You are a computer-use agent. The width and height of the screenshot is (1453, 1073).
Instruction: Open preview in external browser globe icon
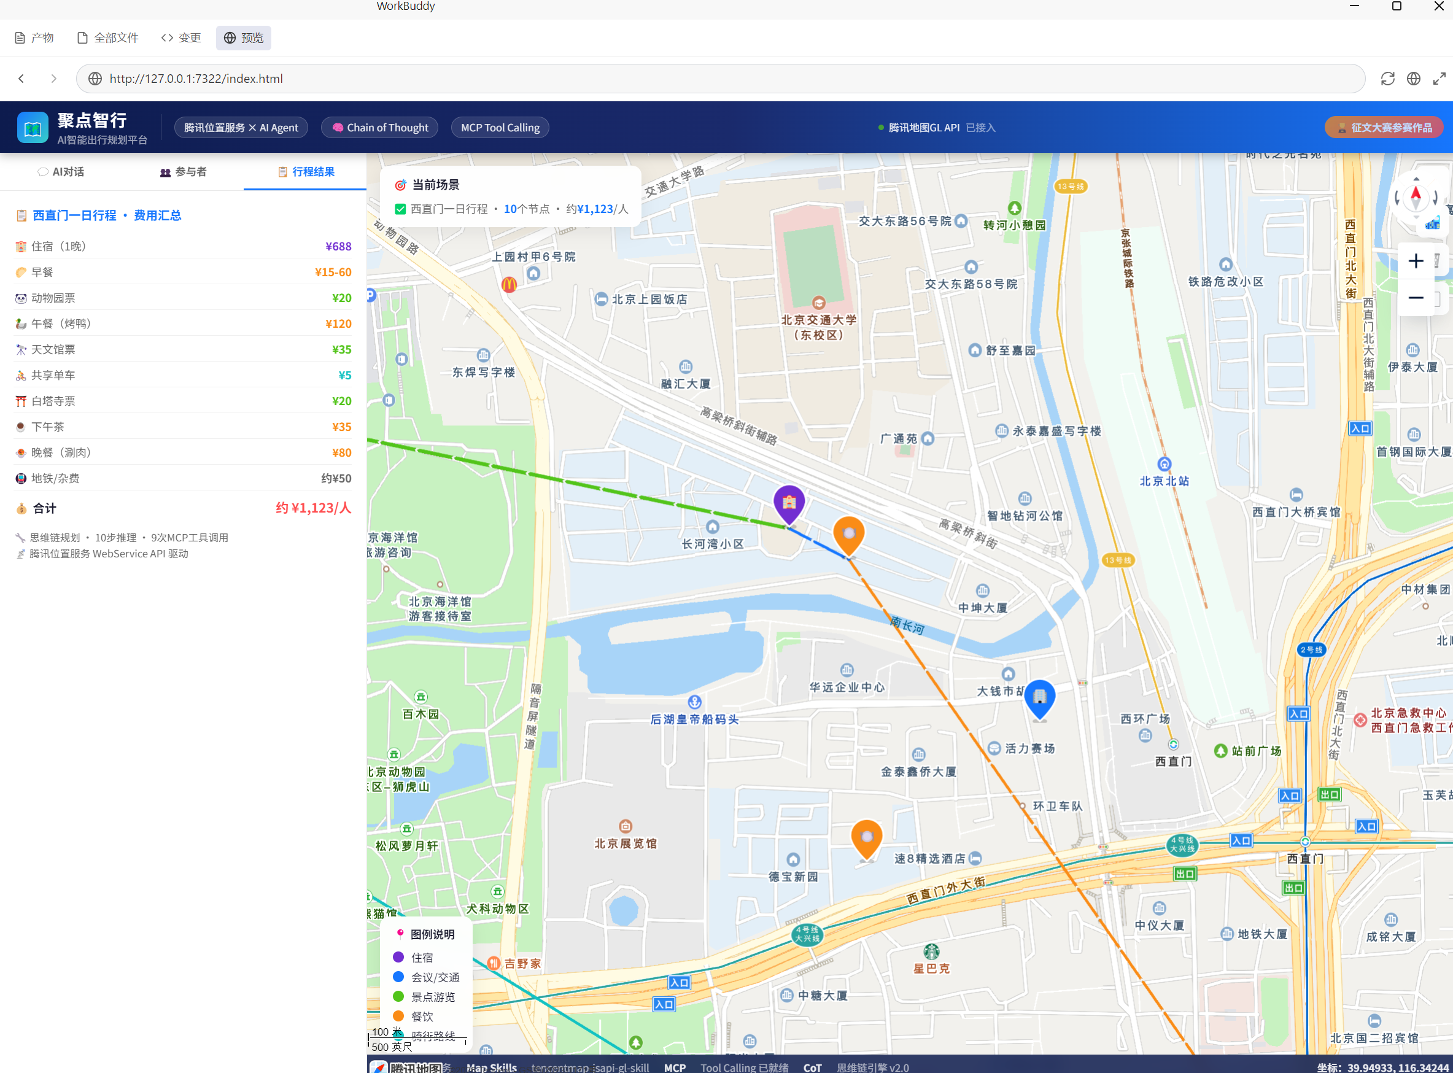coord(1413,79)
